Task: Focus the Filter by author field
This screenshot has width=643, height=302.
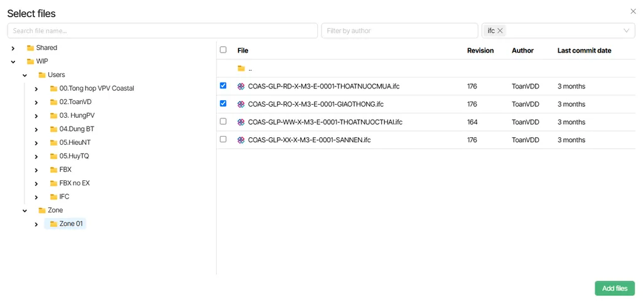Action: 399,31
